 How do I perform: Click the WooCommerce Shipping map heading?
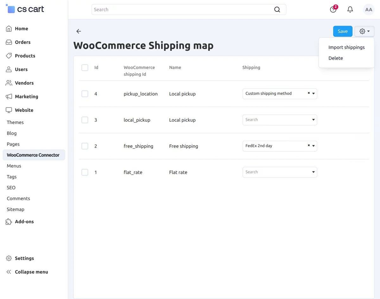[143, 45]
